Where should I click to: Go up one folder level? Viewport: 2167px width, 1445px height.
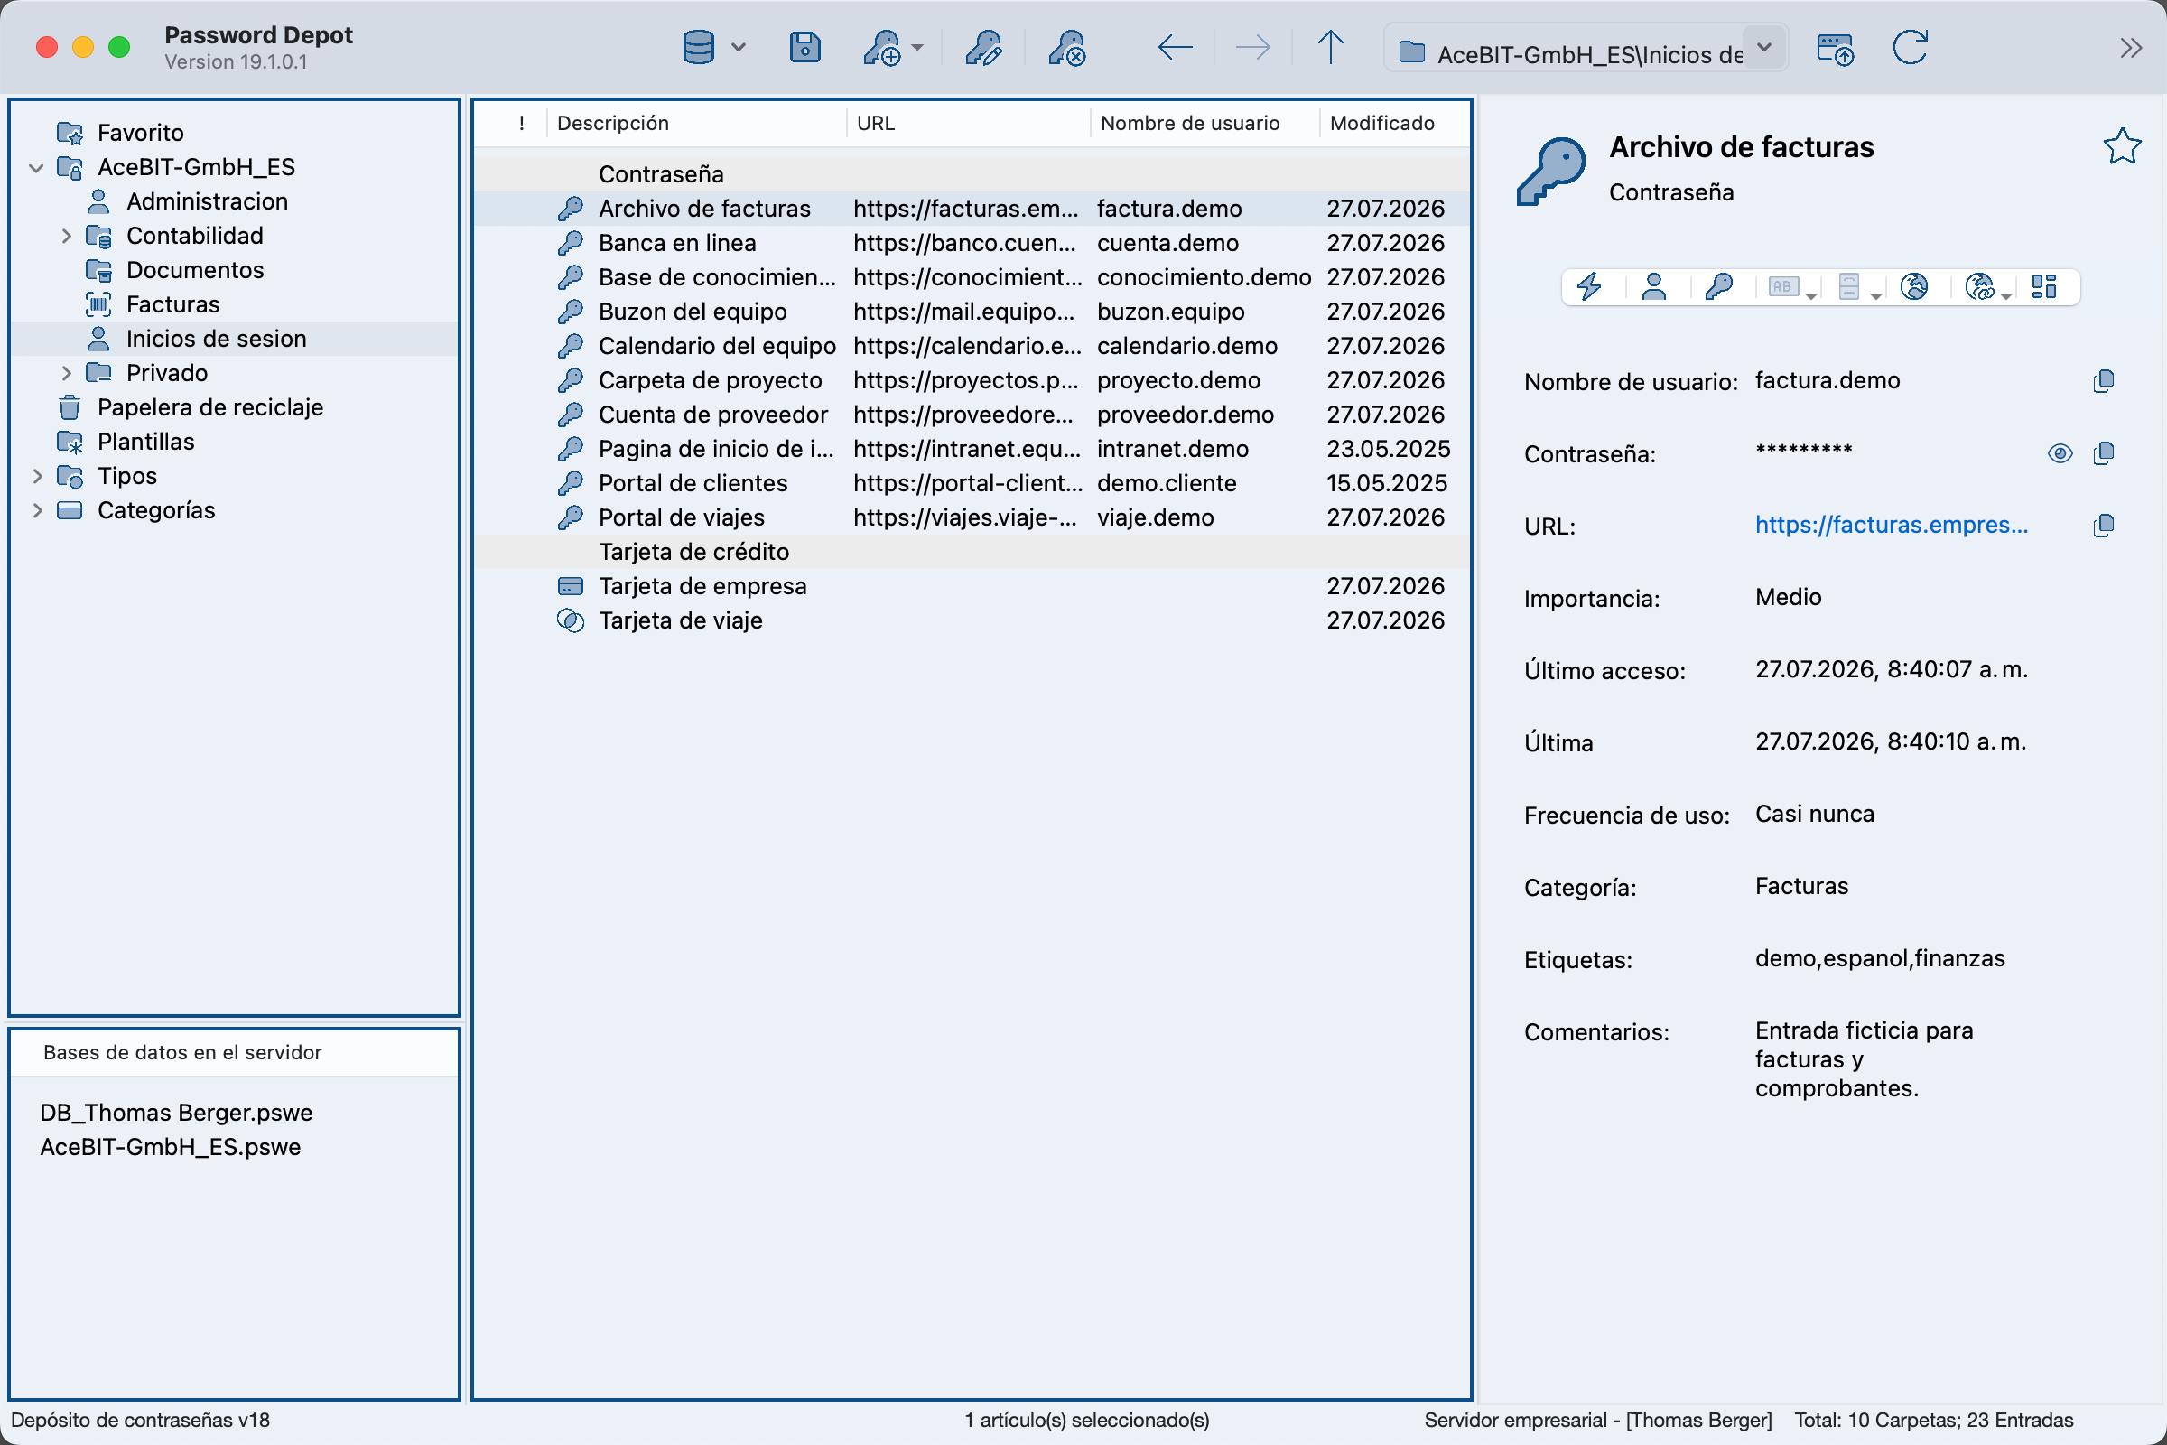[x=1329, y=47]
